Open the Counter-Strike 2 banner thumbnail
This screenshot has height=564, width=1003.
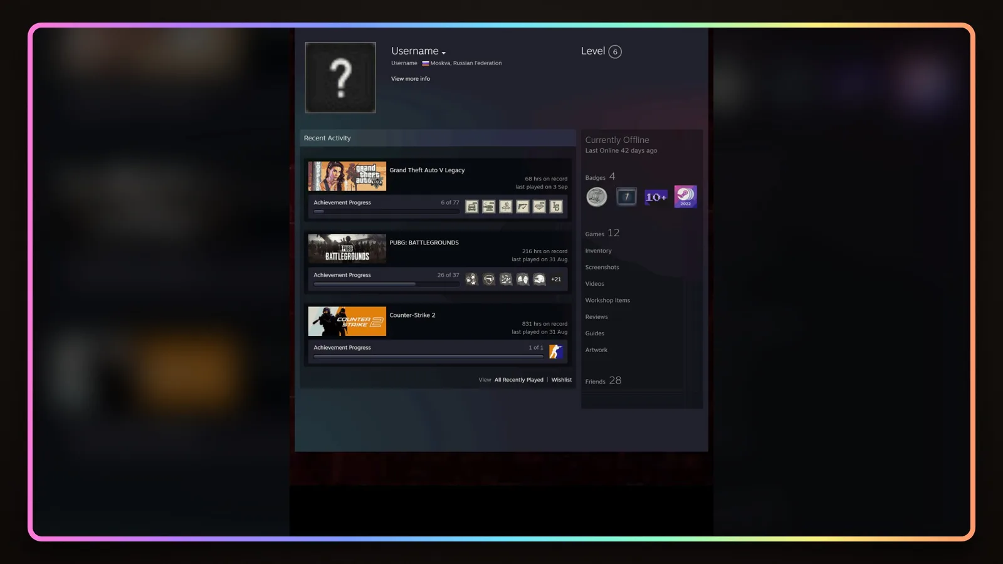click(347, 321)
